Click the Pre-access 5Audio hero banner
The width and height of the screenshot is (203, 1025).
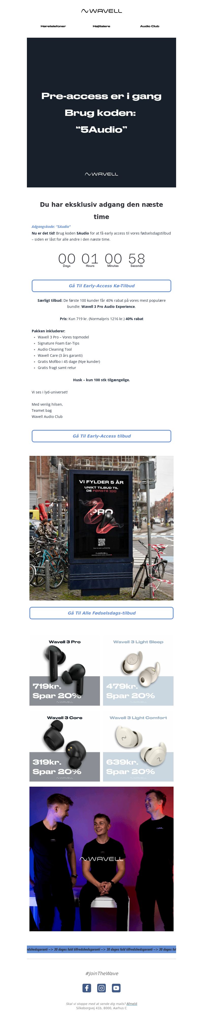coord(101,113)
